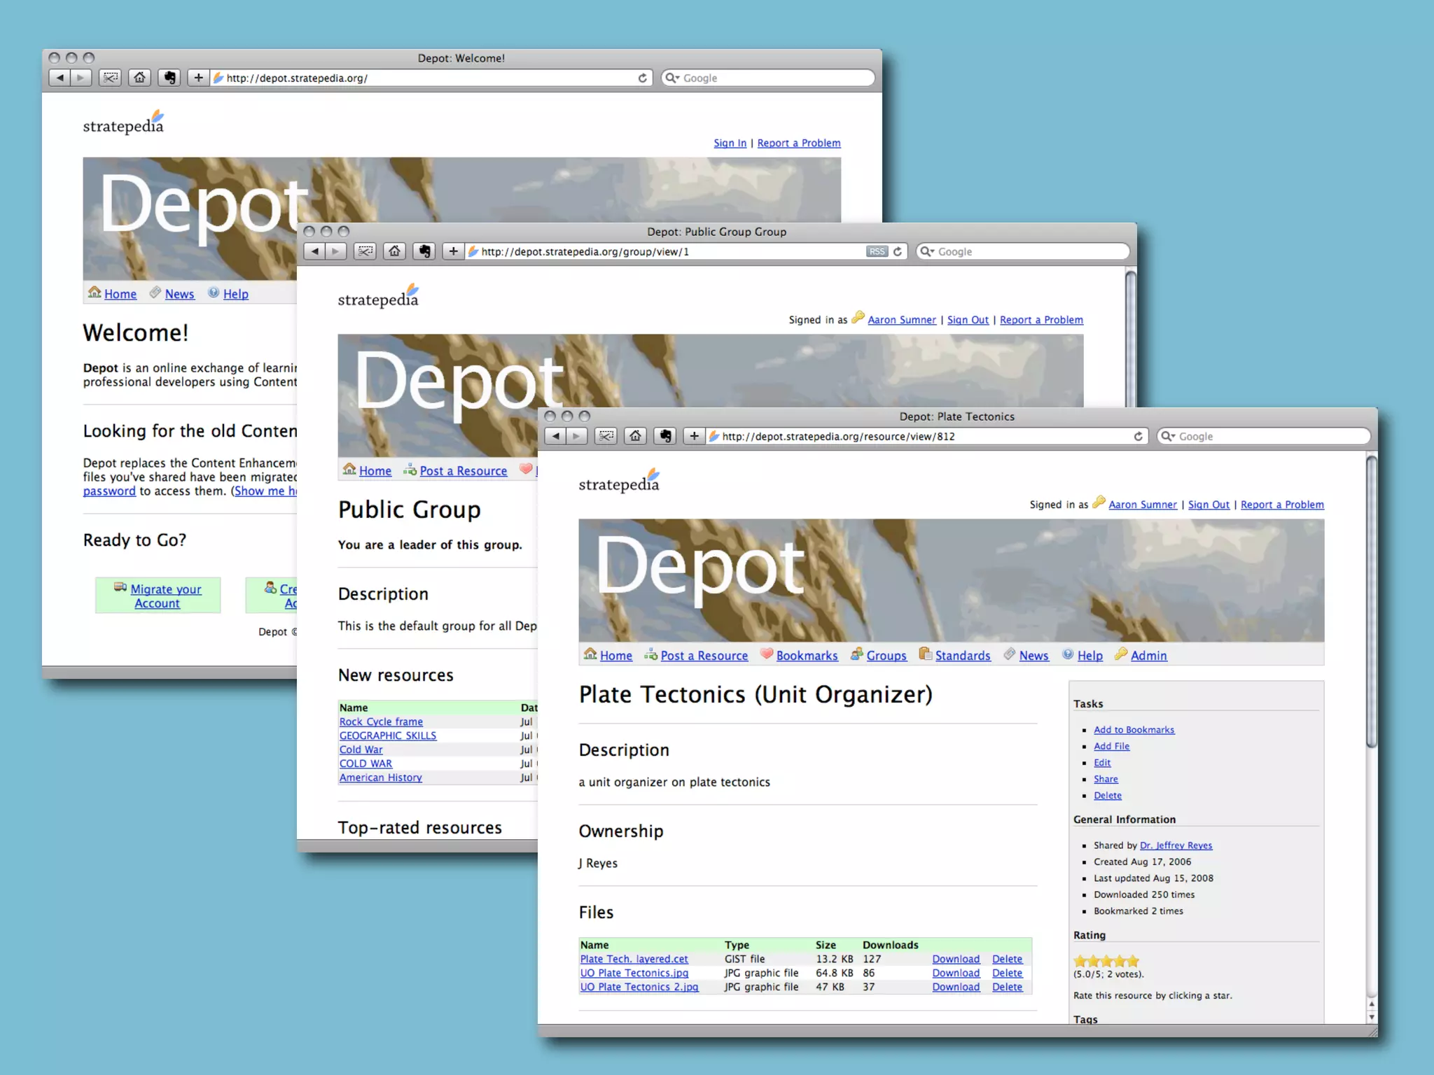The width and height of the screenshot is (1434, 1075).
Task: Click the Plate Tectonics window vertical scrollbar thumb
Action: (1371, 602)
